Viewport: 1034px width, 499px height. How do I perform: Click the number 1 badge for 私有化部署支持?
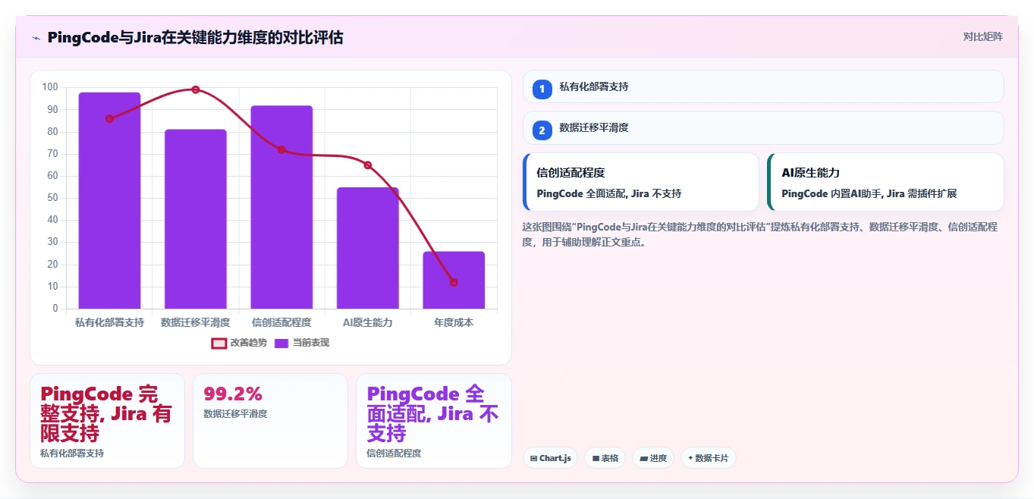point(542,89)
